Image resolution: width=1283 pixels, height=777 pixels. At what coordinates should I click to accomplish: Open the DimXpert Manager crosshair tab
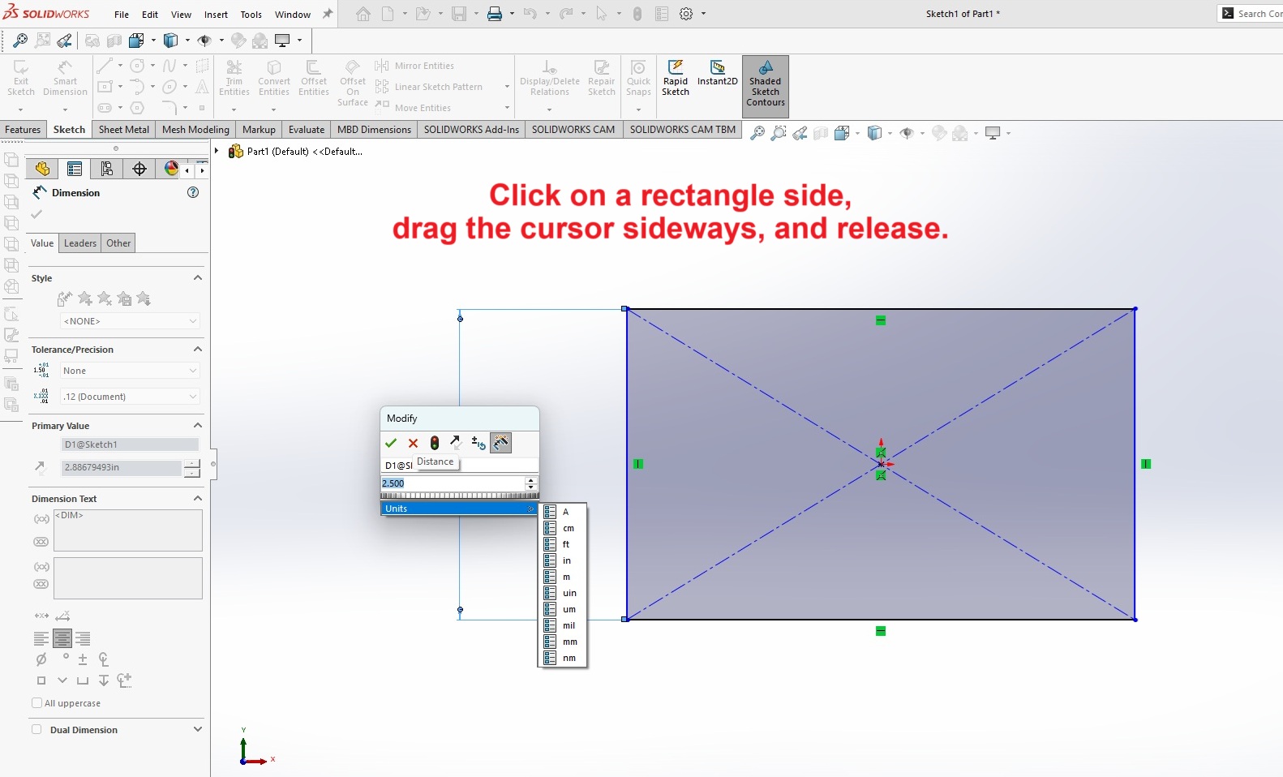coord(139,169)
